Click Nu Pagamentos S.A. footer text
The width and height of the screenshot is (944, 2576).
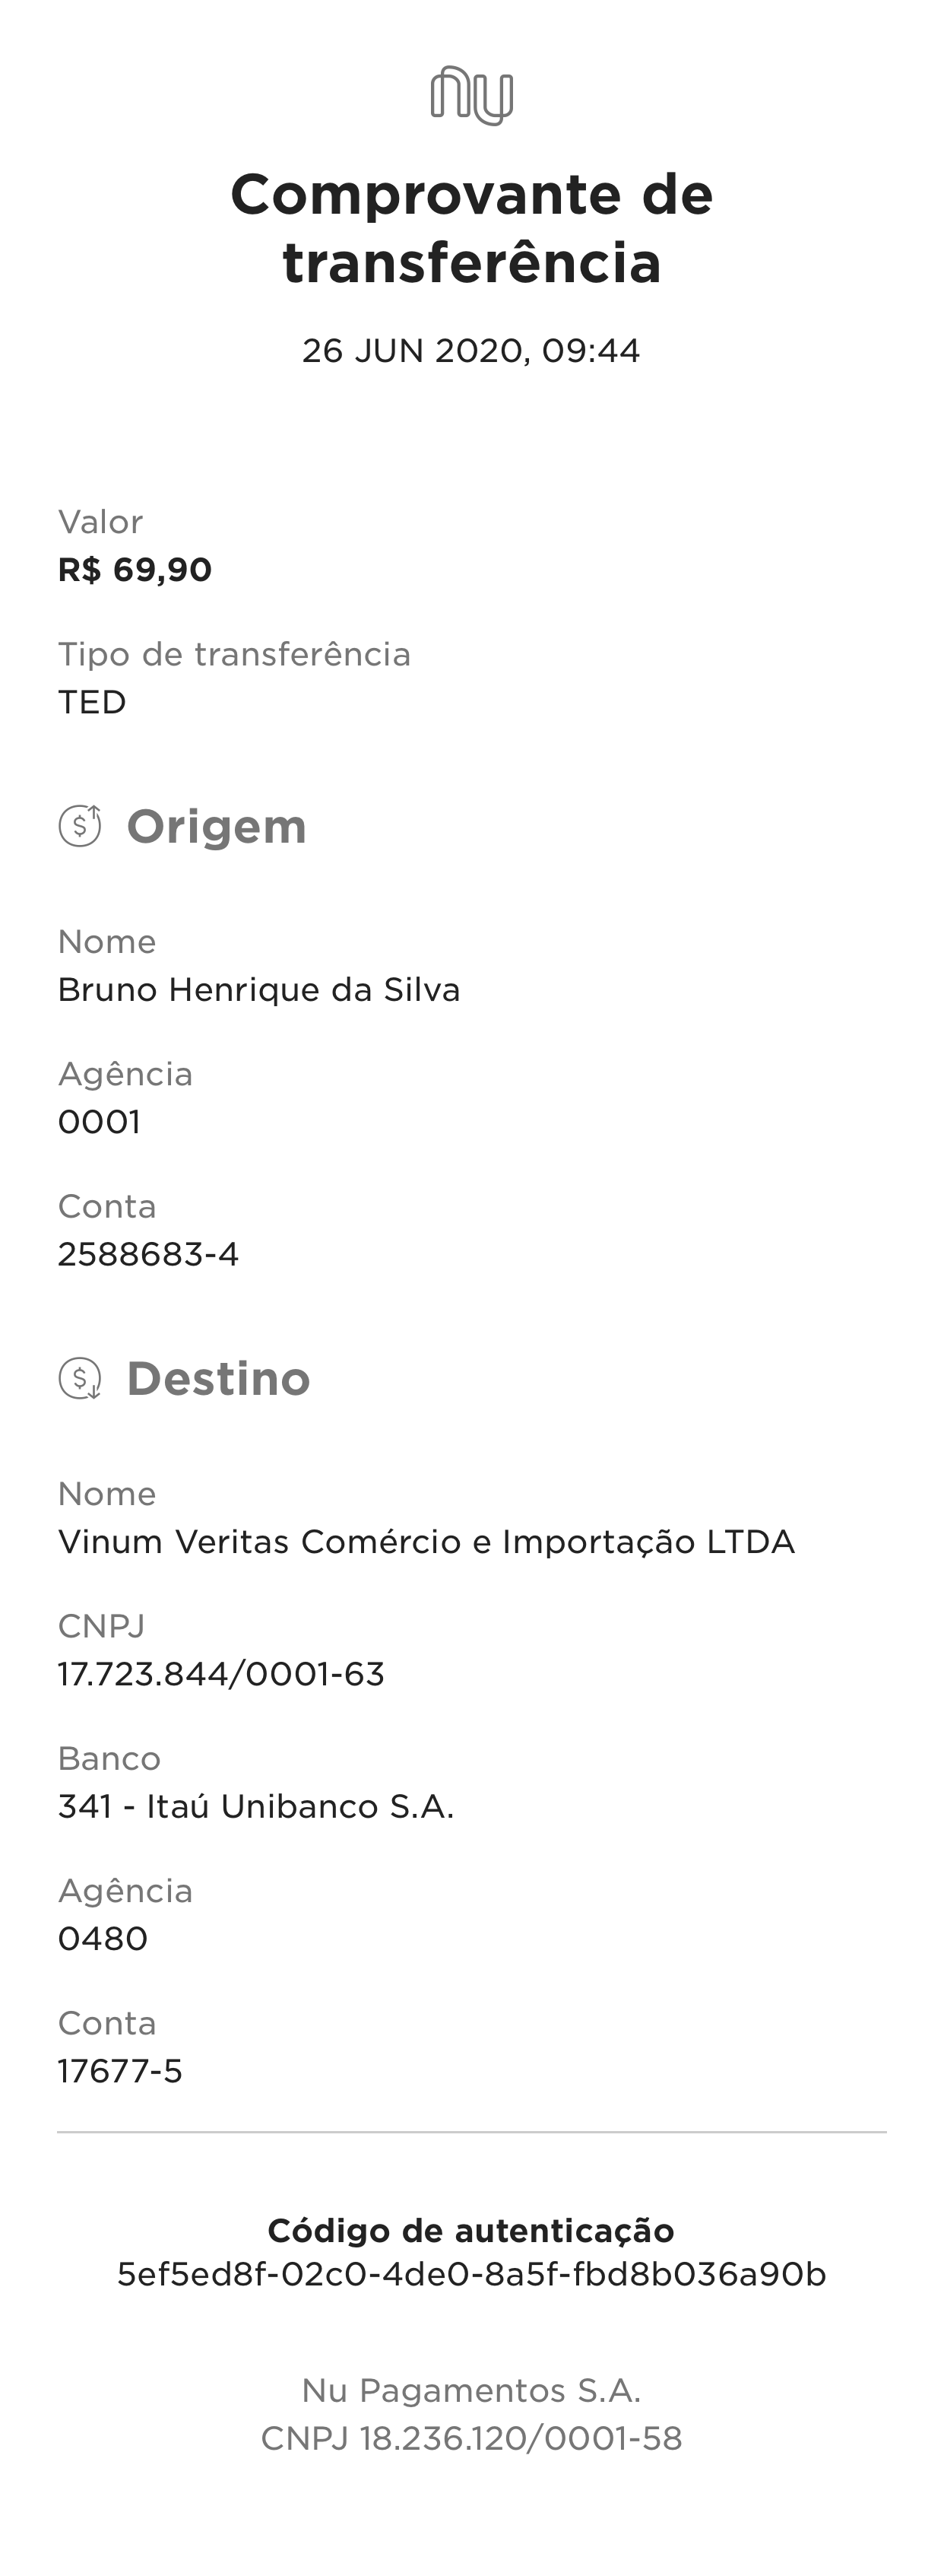point(471,2391)
